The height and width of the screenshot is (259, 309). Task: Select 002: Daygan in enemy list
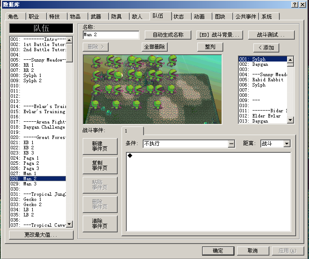coord(263,64)
